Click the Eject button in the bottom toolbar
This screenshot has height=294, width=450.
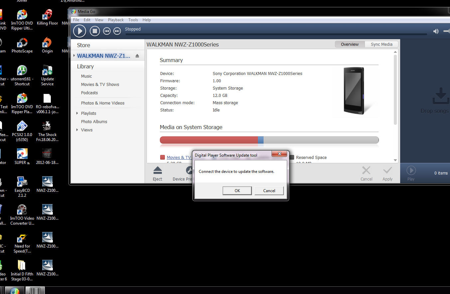point(158,174)
